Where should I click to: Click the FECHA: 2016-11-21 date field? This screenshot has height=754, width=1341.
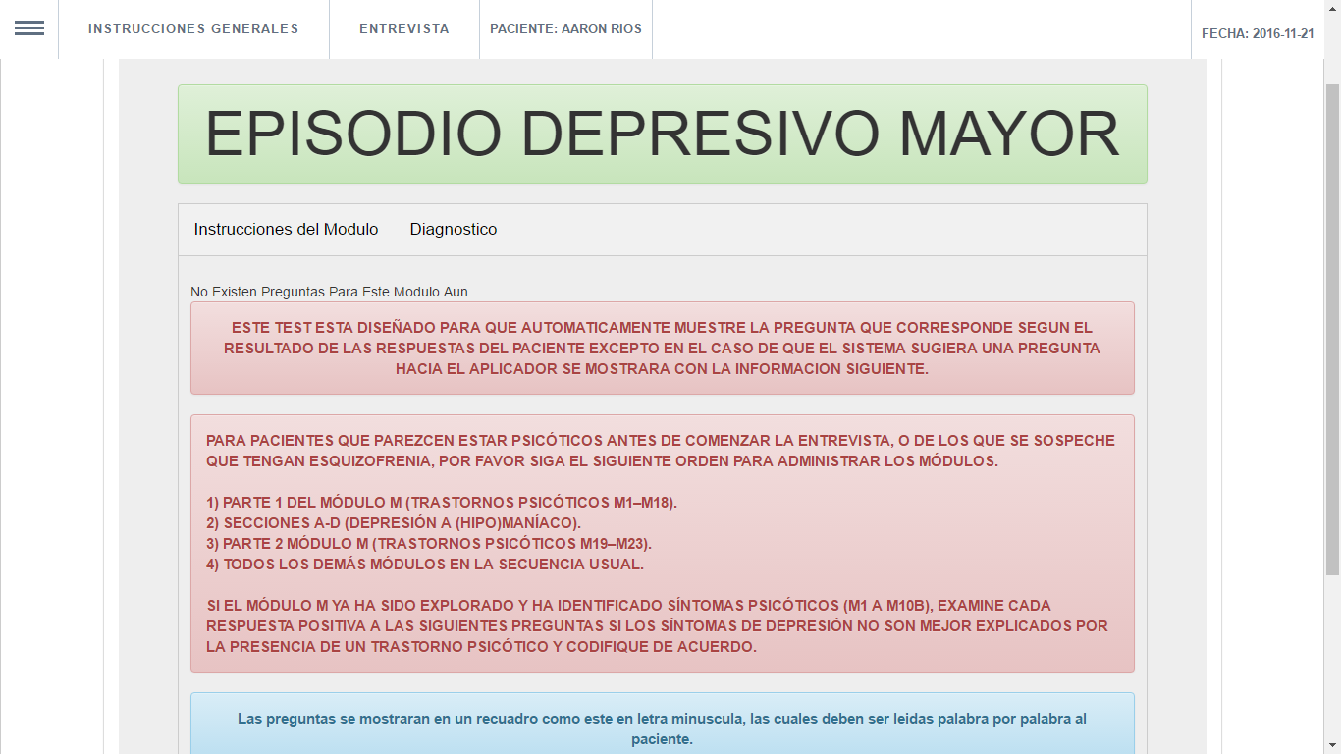1257,33
